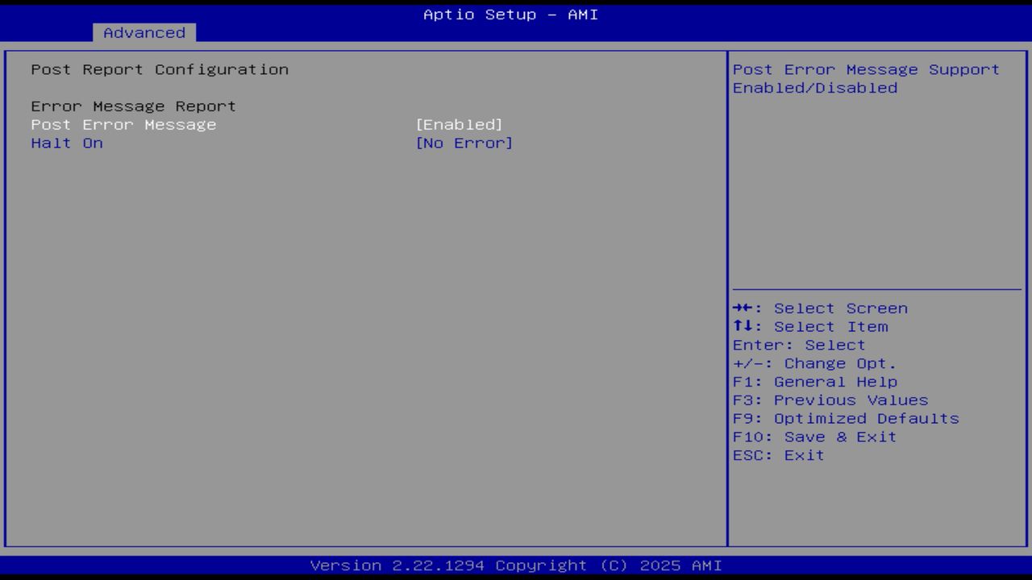Open the Enabled value for Post Error Message
Viewport: 1032px width, 580px height.
coord(460,124)
